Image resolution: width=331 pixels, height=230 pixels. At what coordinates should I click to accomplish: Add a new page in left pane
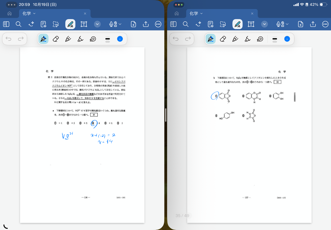(x=133, y=24)
